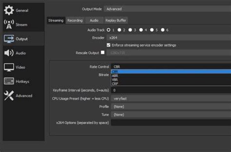Open the Profile dropdown

click(171, 107)
